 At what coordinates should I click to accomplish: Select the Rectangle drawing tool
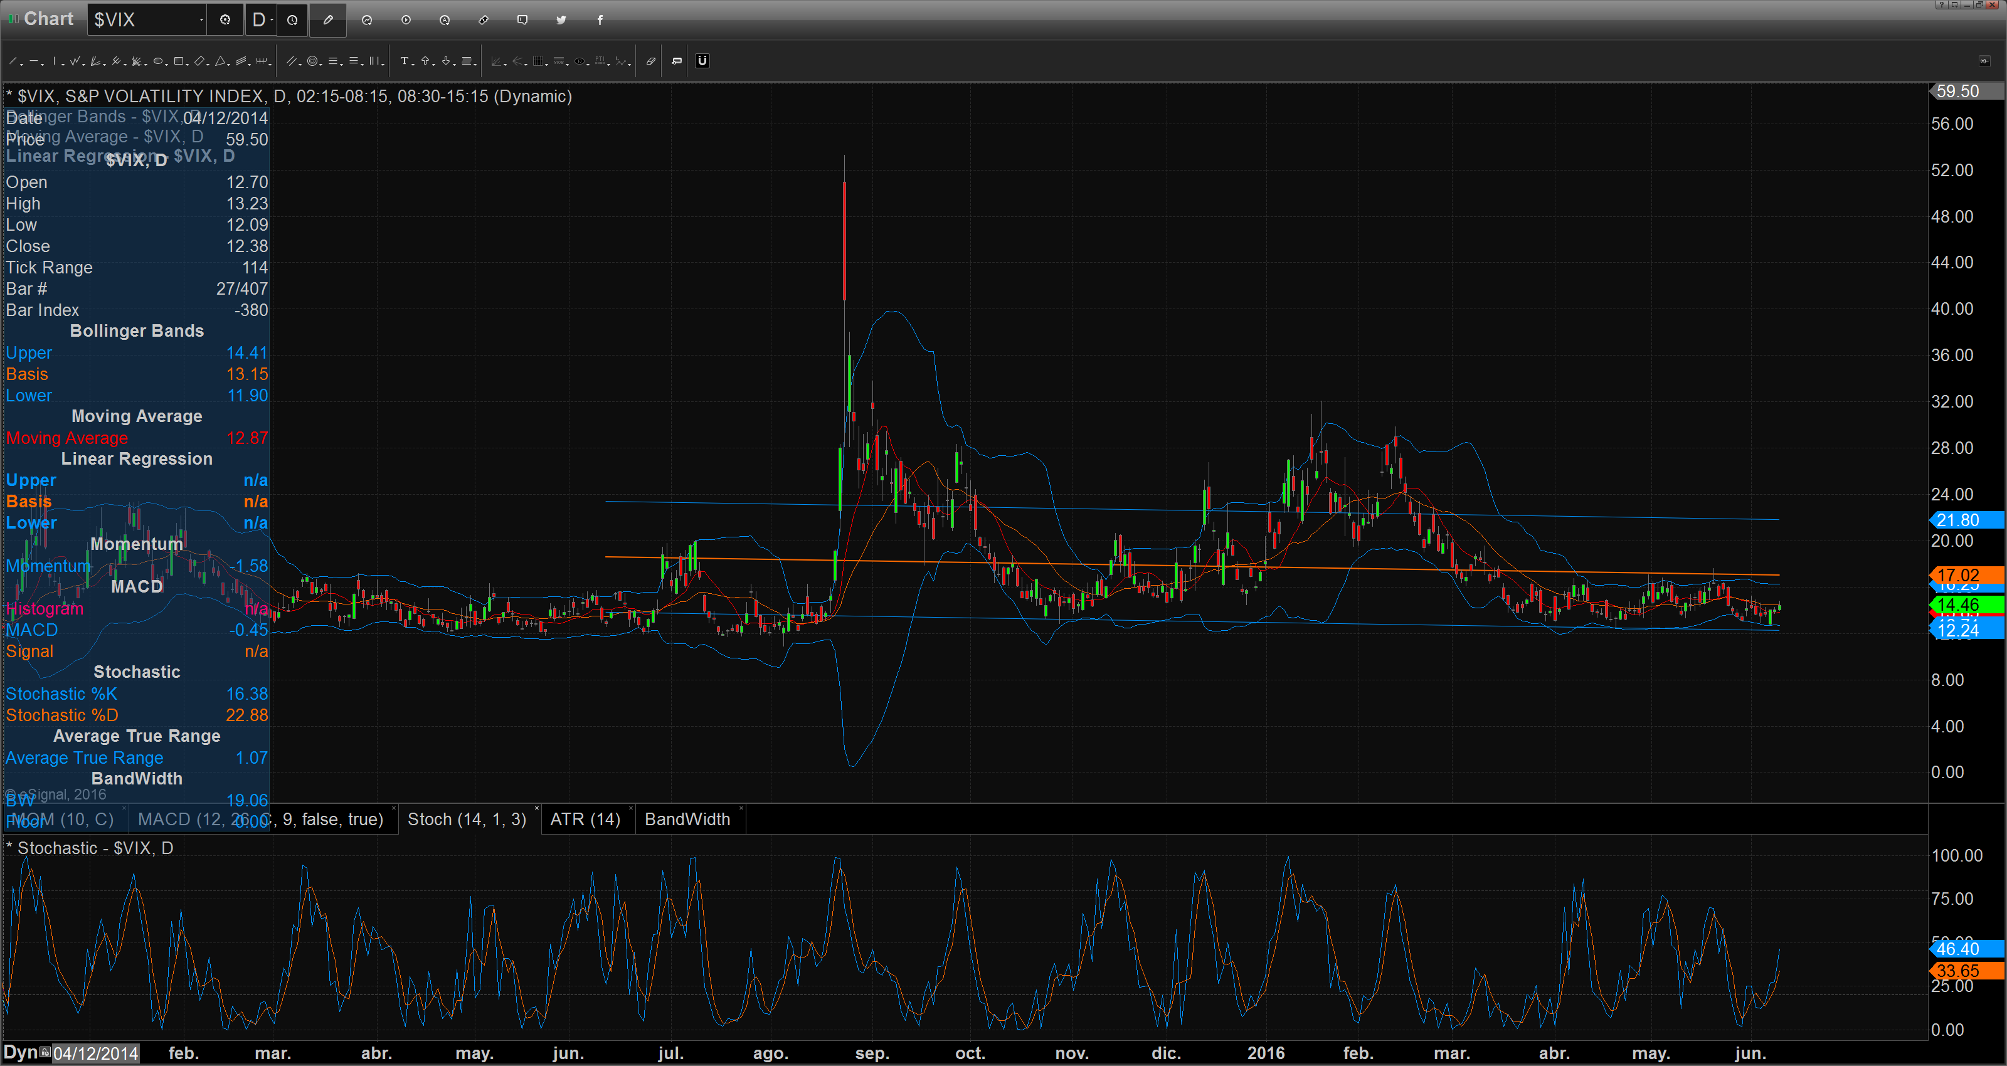tap(178, 61)
